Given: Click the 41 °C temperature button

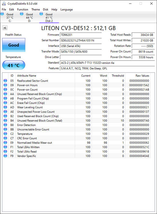Looking at the screenshot, I should (14, 65).
